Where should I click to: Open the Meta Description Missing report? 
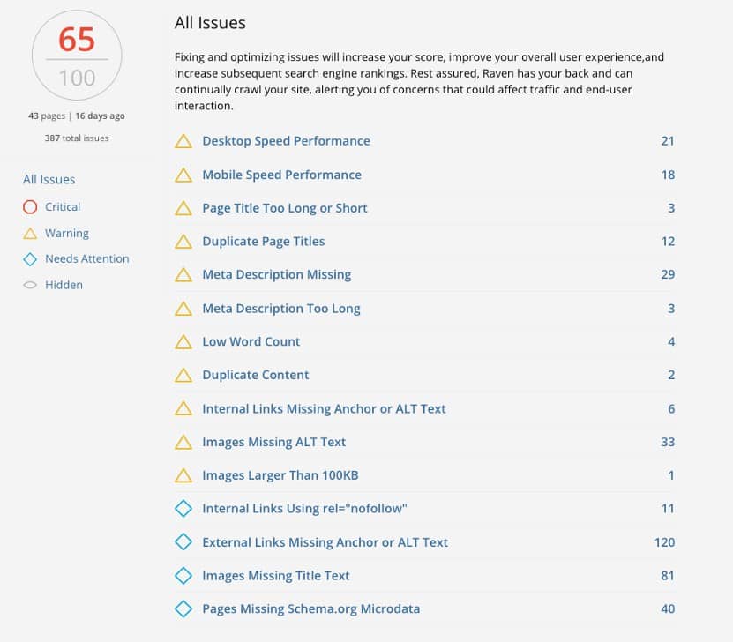point(276,274)
